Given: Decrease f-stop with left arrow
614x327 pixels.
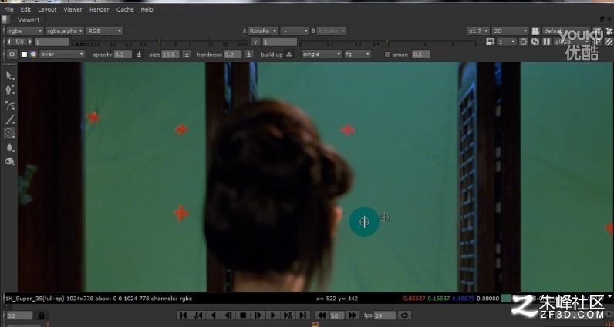Looking at the screenshot, I should (9, 42).
